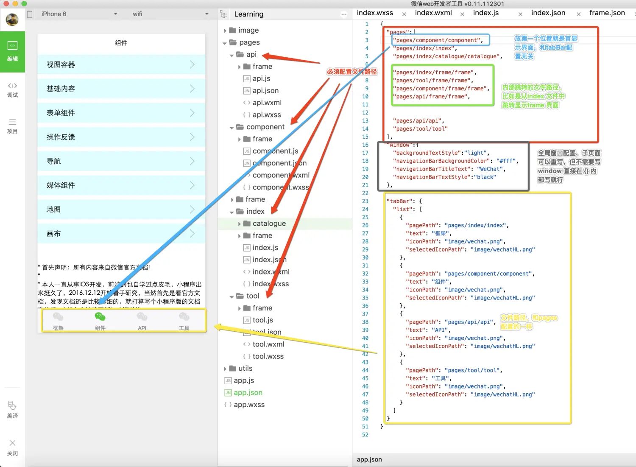Open the 调试 (debug) sidebar panel
The width and height of the screenshot is (636, 467).
pyautogui.click(x=12, y=90)
